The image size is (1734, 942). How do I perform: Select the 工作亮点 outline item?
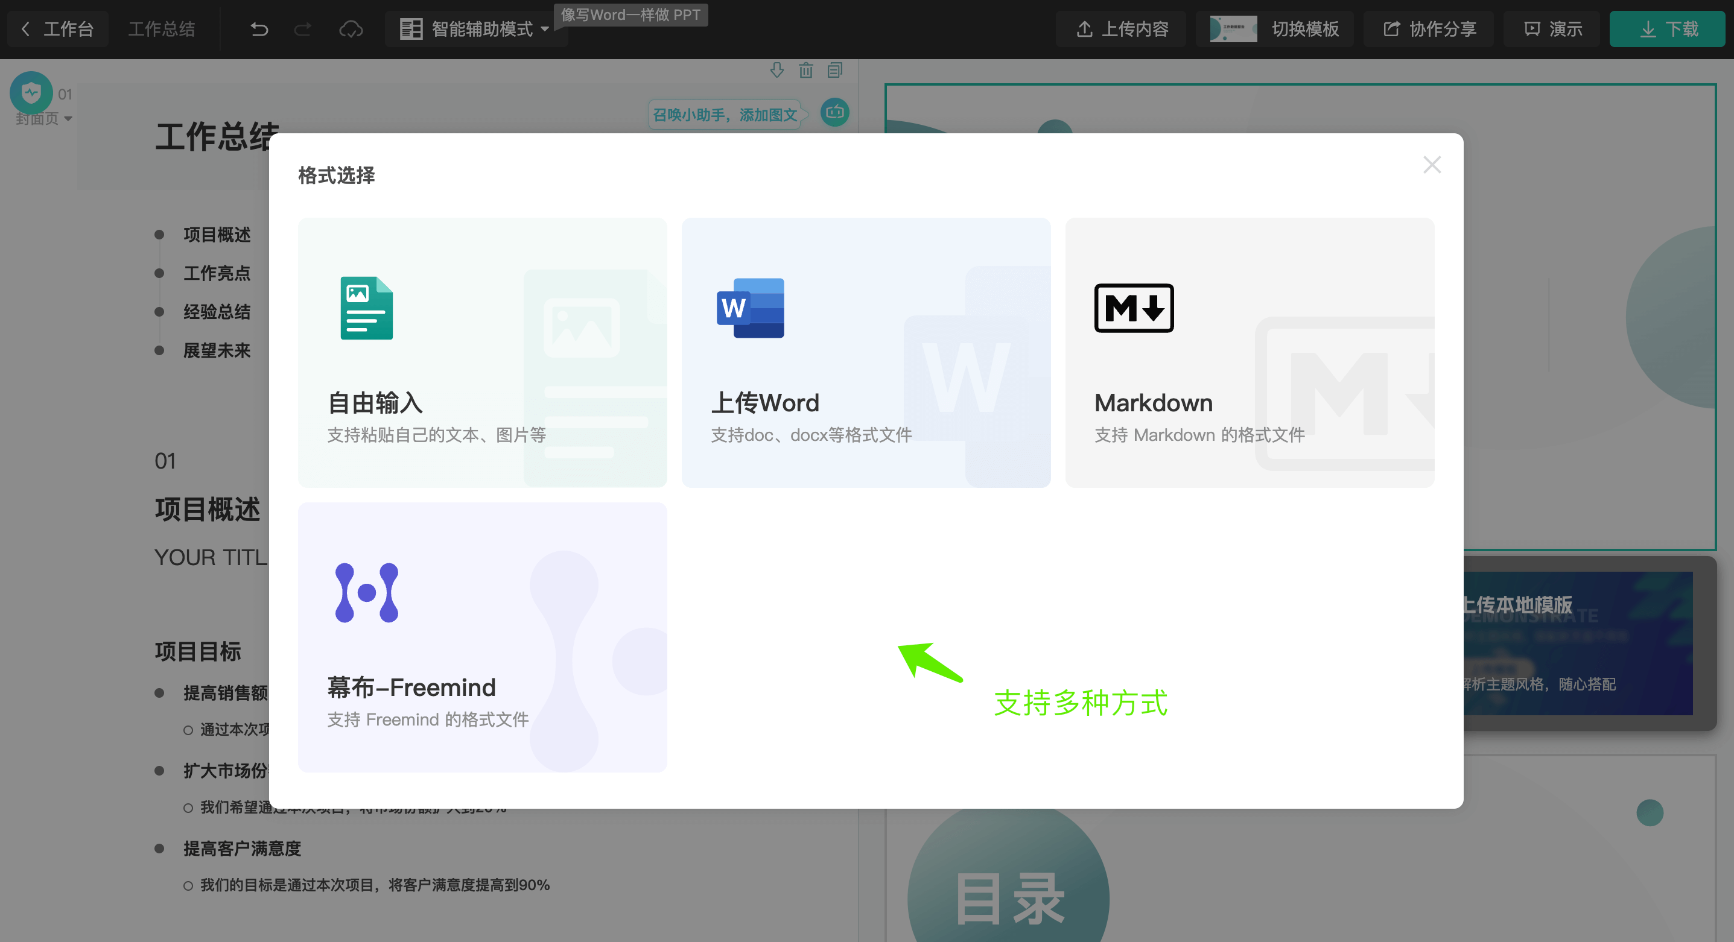click(217, 273)
